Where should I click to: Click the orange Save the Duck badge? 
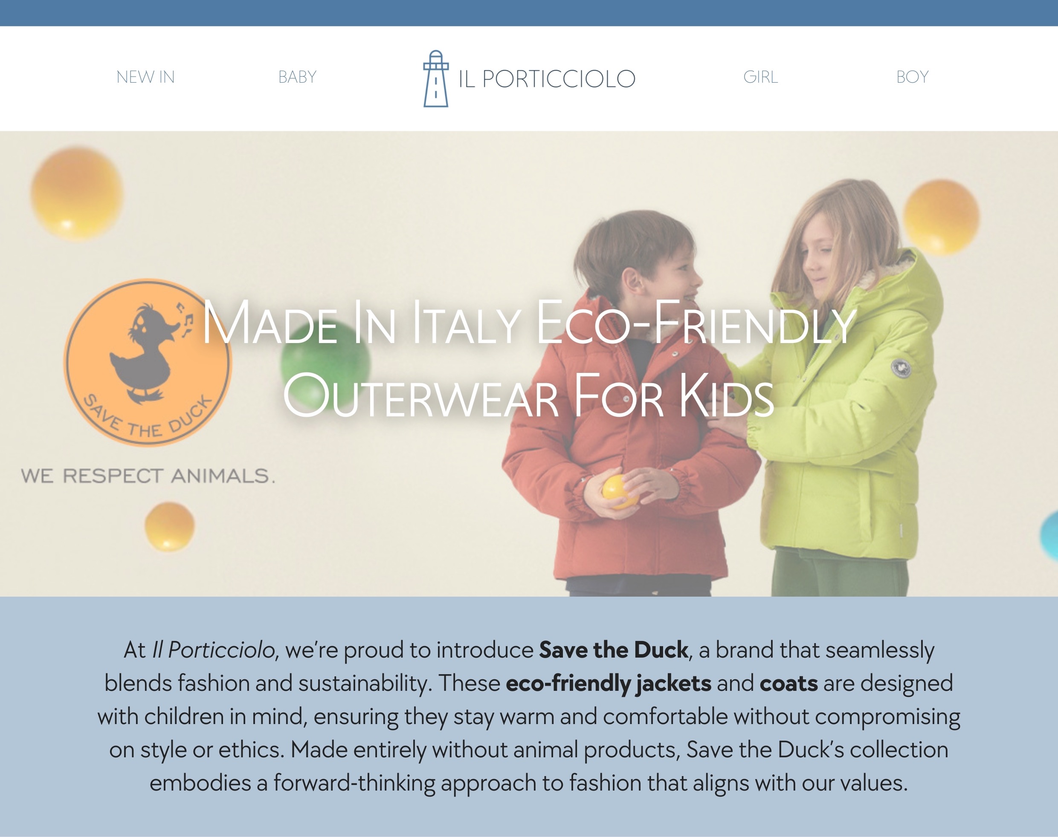coord(148,363)
